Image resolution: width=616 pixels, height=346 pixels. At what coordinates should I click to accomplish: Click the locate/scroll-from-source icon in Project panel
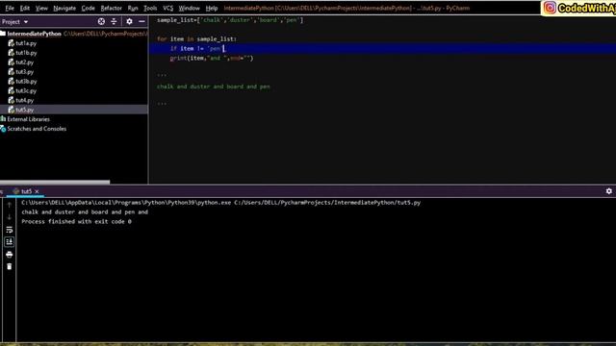click(x=101, y=21)
